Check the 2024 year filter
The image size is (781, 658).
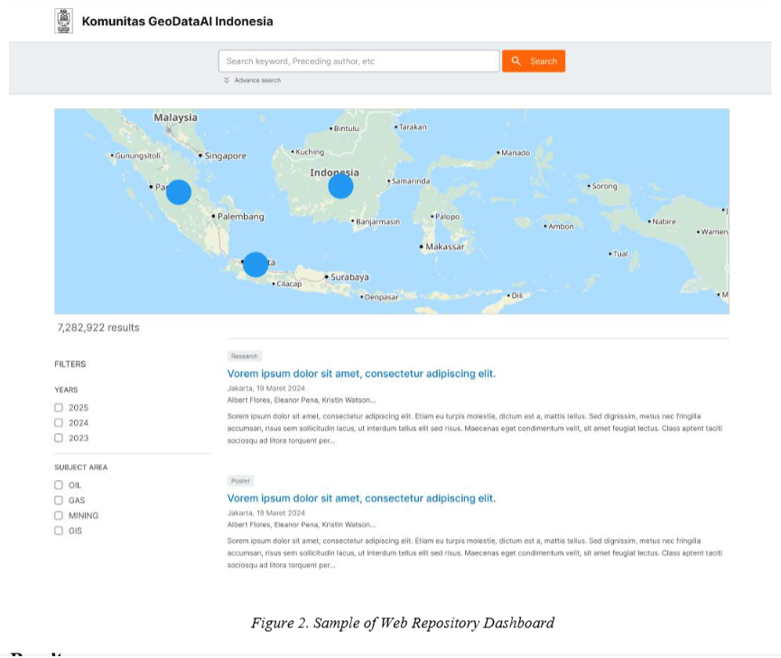pyautogui.click(x=59, y=422)
